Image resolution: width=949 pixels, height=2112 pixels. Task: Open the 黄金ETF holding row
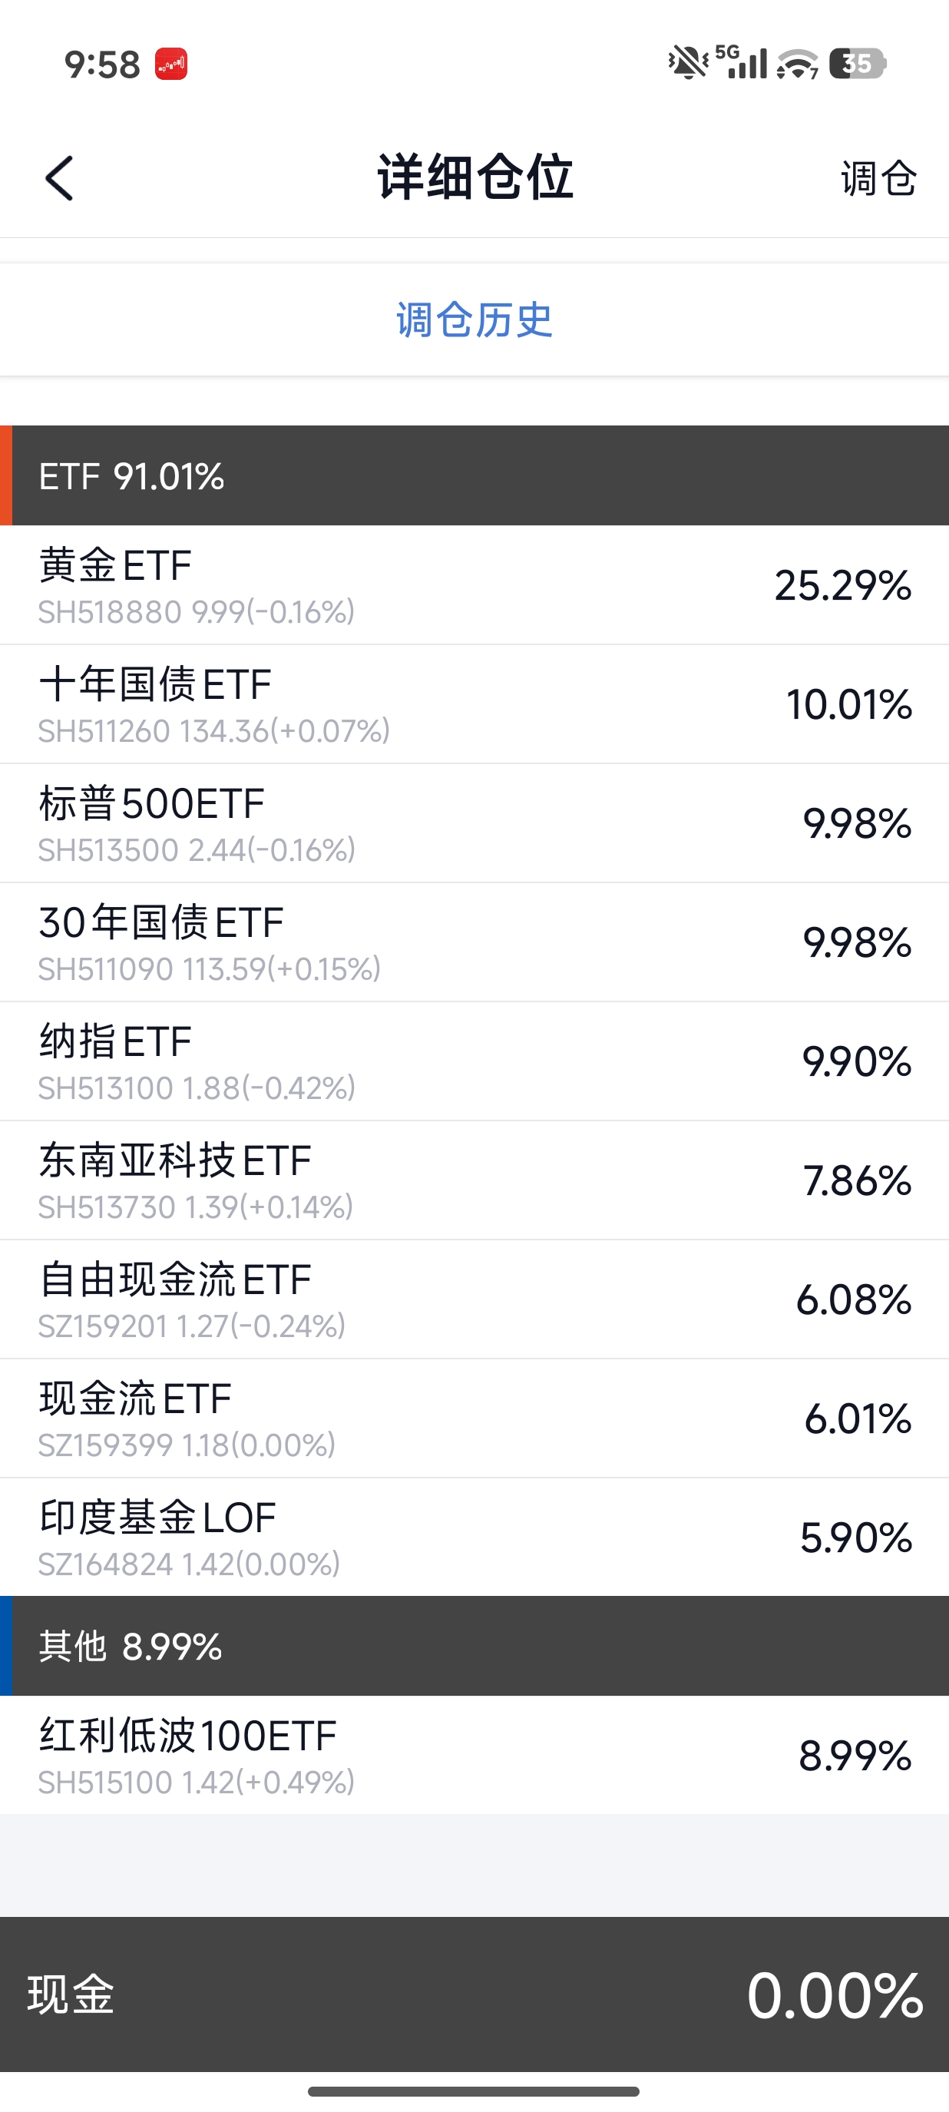474,585
